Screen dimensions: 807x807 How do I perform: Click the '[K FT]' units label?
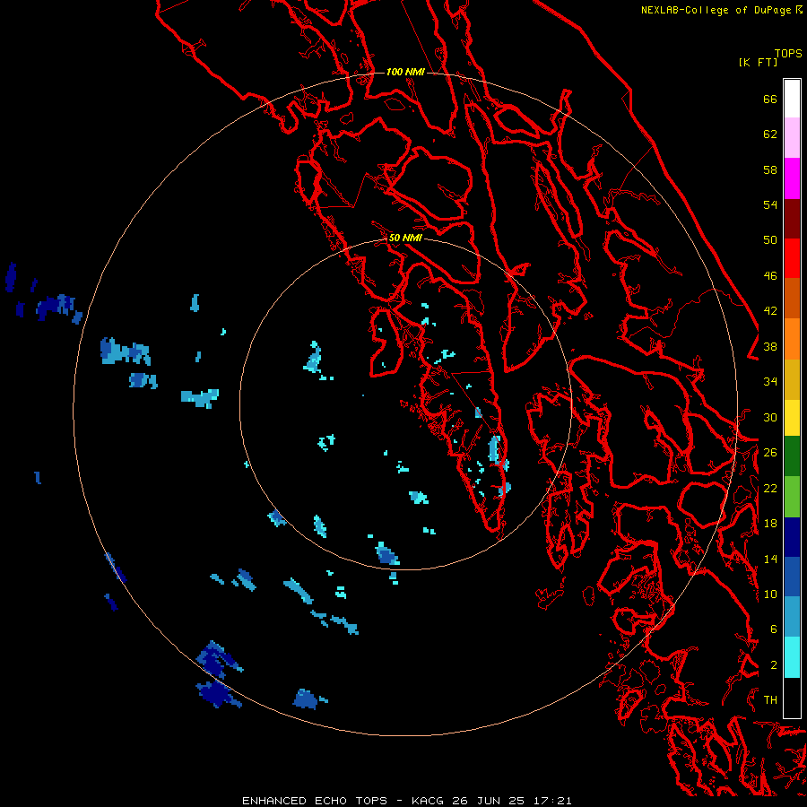[x=758, y=62]
